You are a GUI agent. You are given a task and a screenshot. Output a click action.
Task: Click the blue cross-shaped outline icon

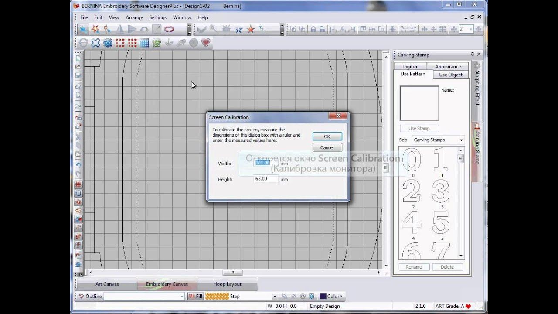tap(95, 42)
